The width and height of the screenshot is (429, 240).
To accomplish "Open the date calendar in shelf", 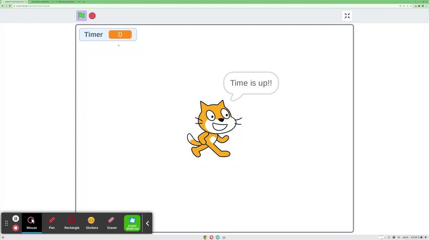I will [x=405, y=238].
